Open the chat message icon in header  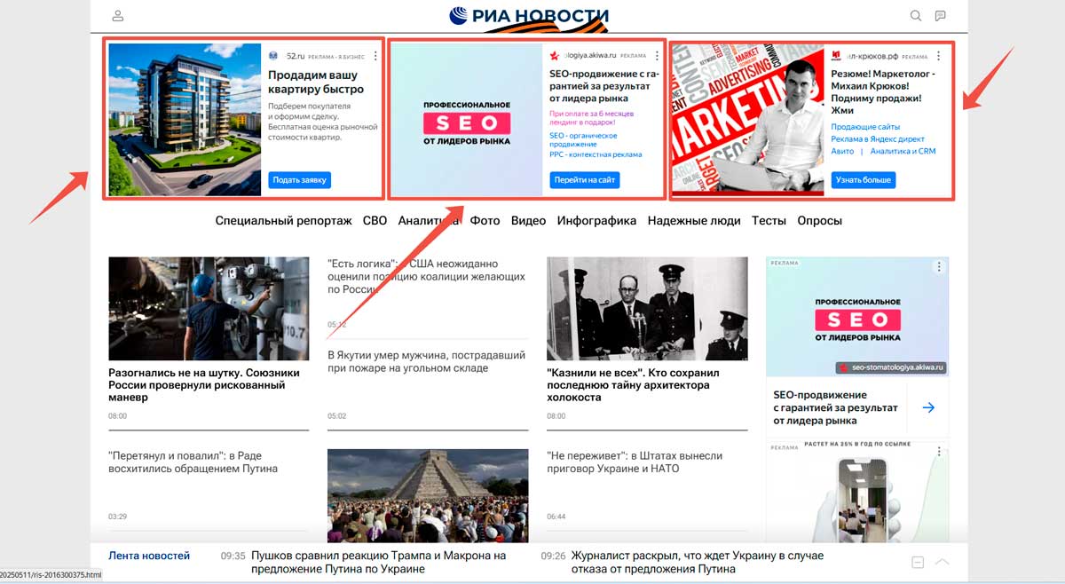click(x=941, y=16)
